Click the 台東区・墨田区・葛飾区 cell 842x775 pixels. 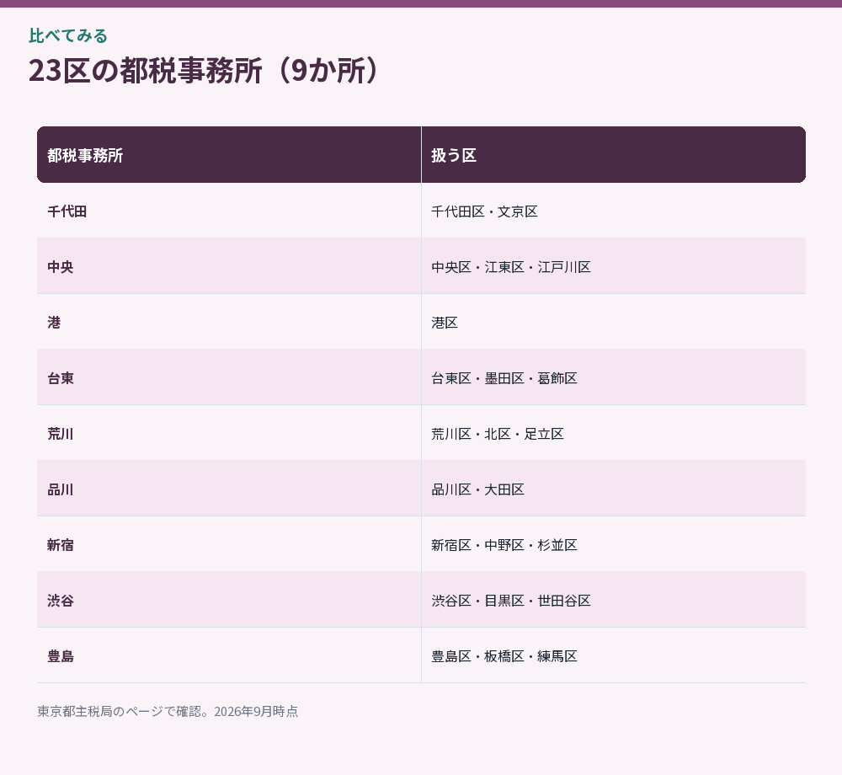[614, 377]
